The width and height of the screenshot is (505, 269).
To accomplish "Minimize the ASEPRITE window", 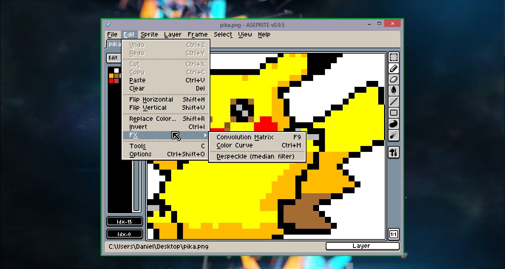I will click(370, 24).
